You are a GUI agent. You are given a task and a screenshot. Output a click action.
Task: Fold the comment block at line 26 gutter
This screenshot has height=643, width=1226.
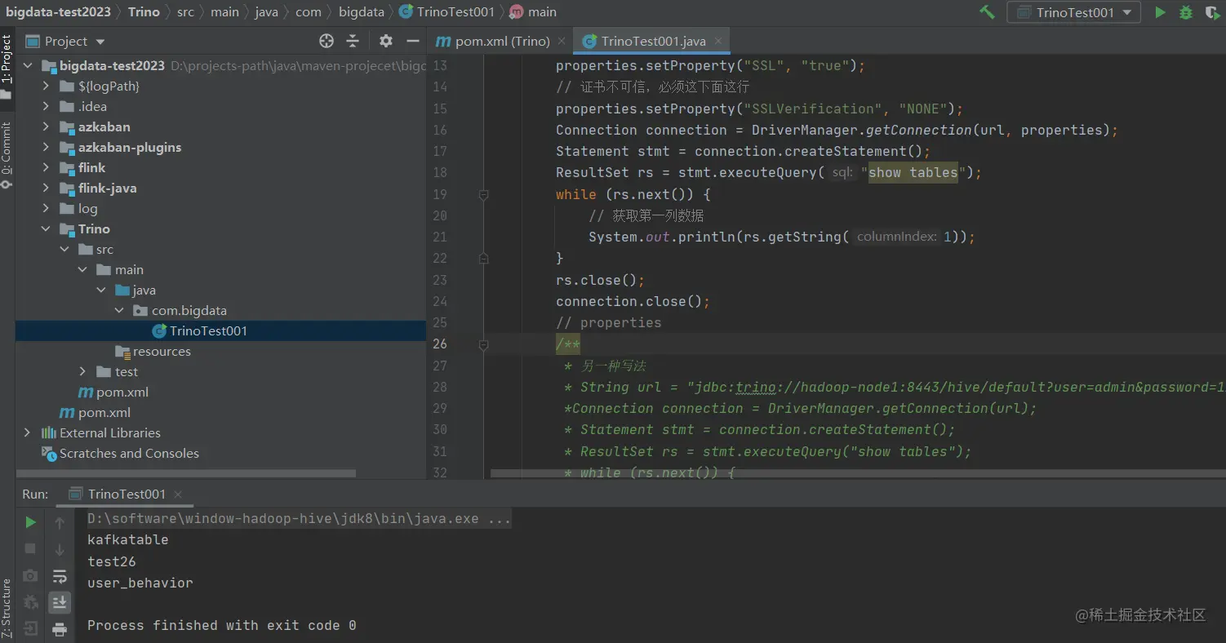click(483, 344)
